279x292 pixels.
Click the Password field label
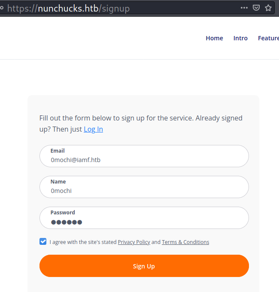tap(63, 213)
